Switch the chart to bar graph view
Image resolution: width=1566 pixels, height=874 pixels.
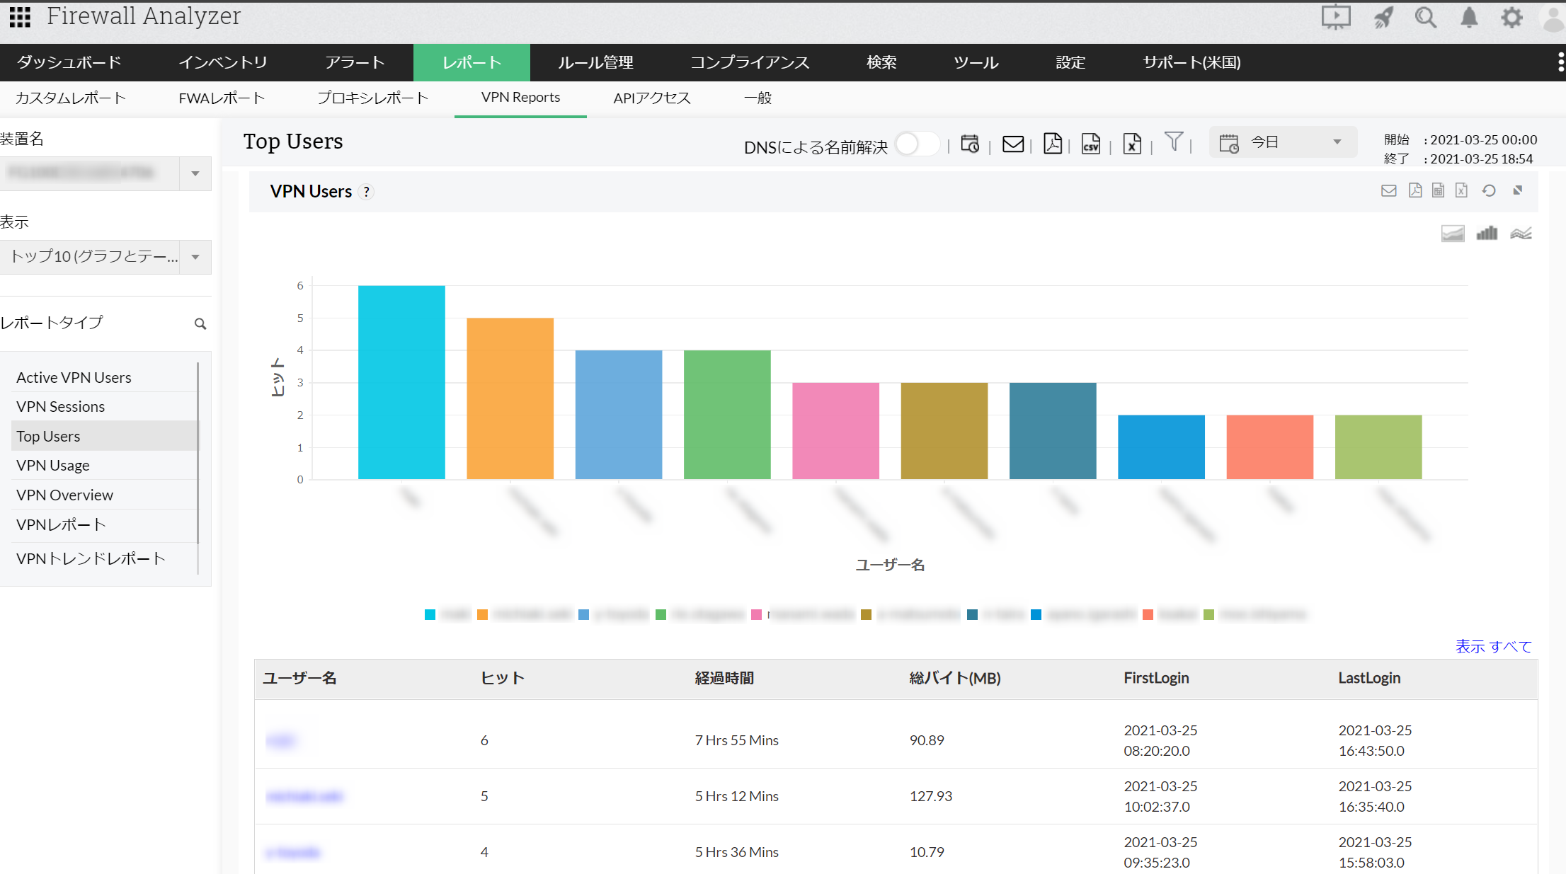1487,234
